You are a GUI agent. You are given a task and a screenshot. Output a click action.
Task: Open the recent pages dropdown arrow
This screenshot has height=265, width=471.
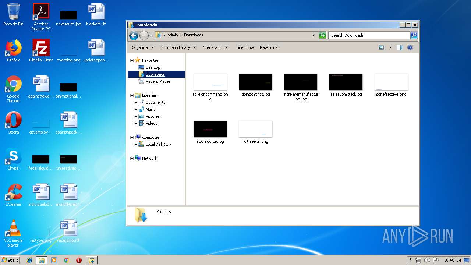[151, 36]
